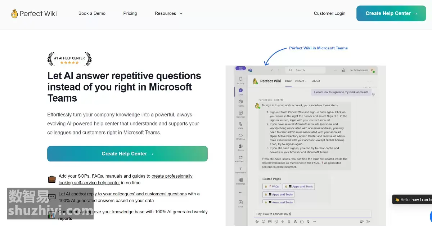Open the chat header more options ellipsis
The width and height of the screenshot is (432, 227).
pyautogui.click(x=368, y=81)
